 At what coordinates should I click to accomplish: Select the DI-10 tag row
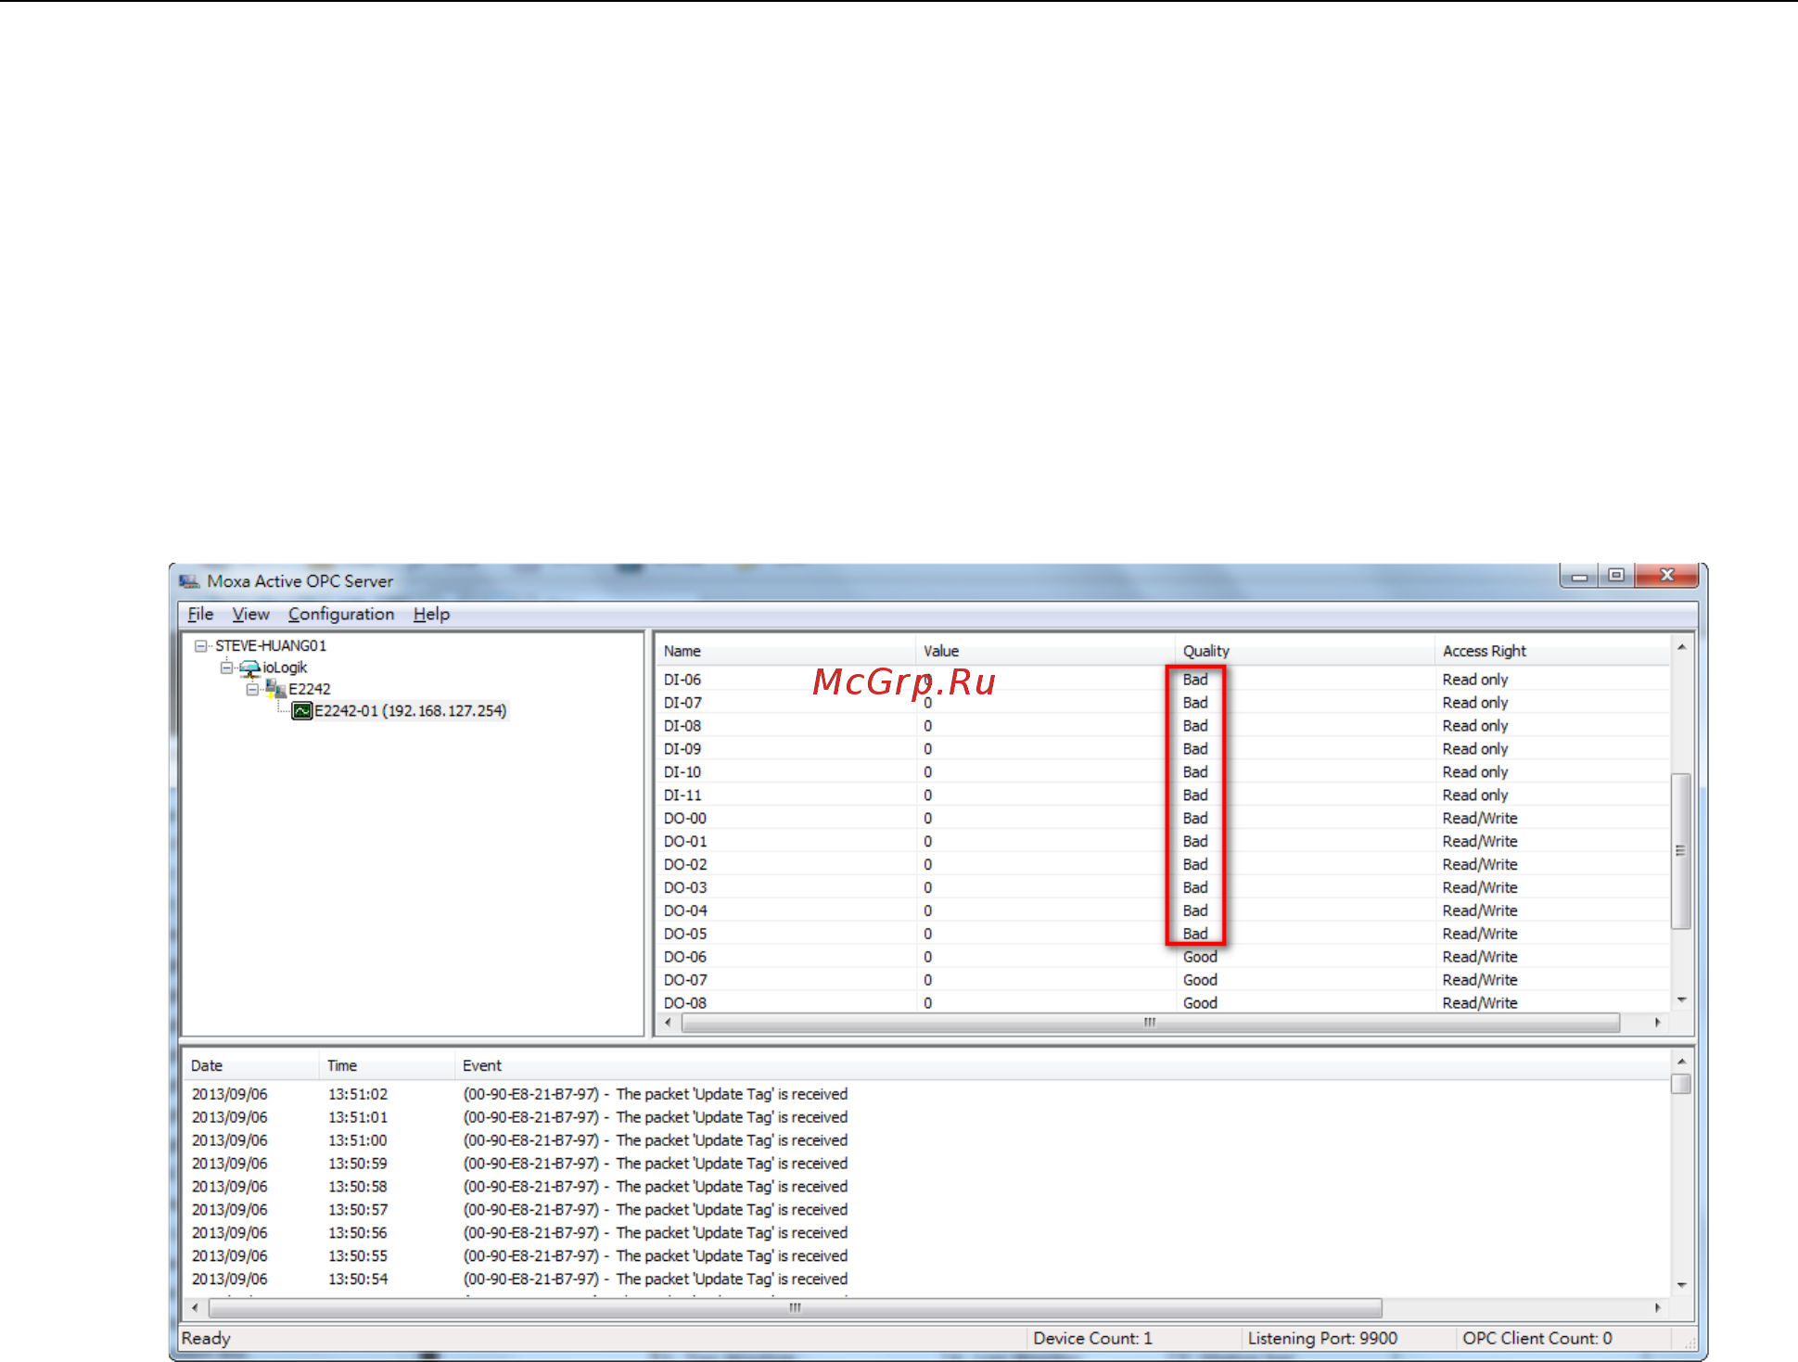(1163, 772)
